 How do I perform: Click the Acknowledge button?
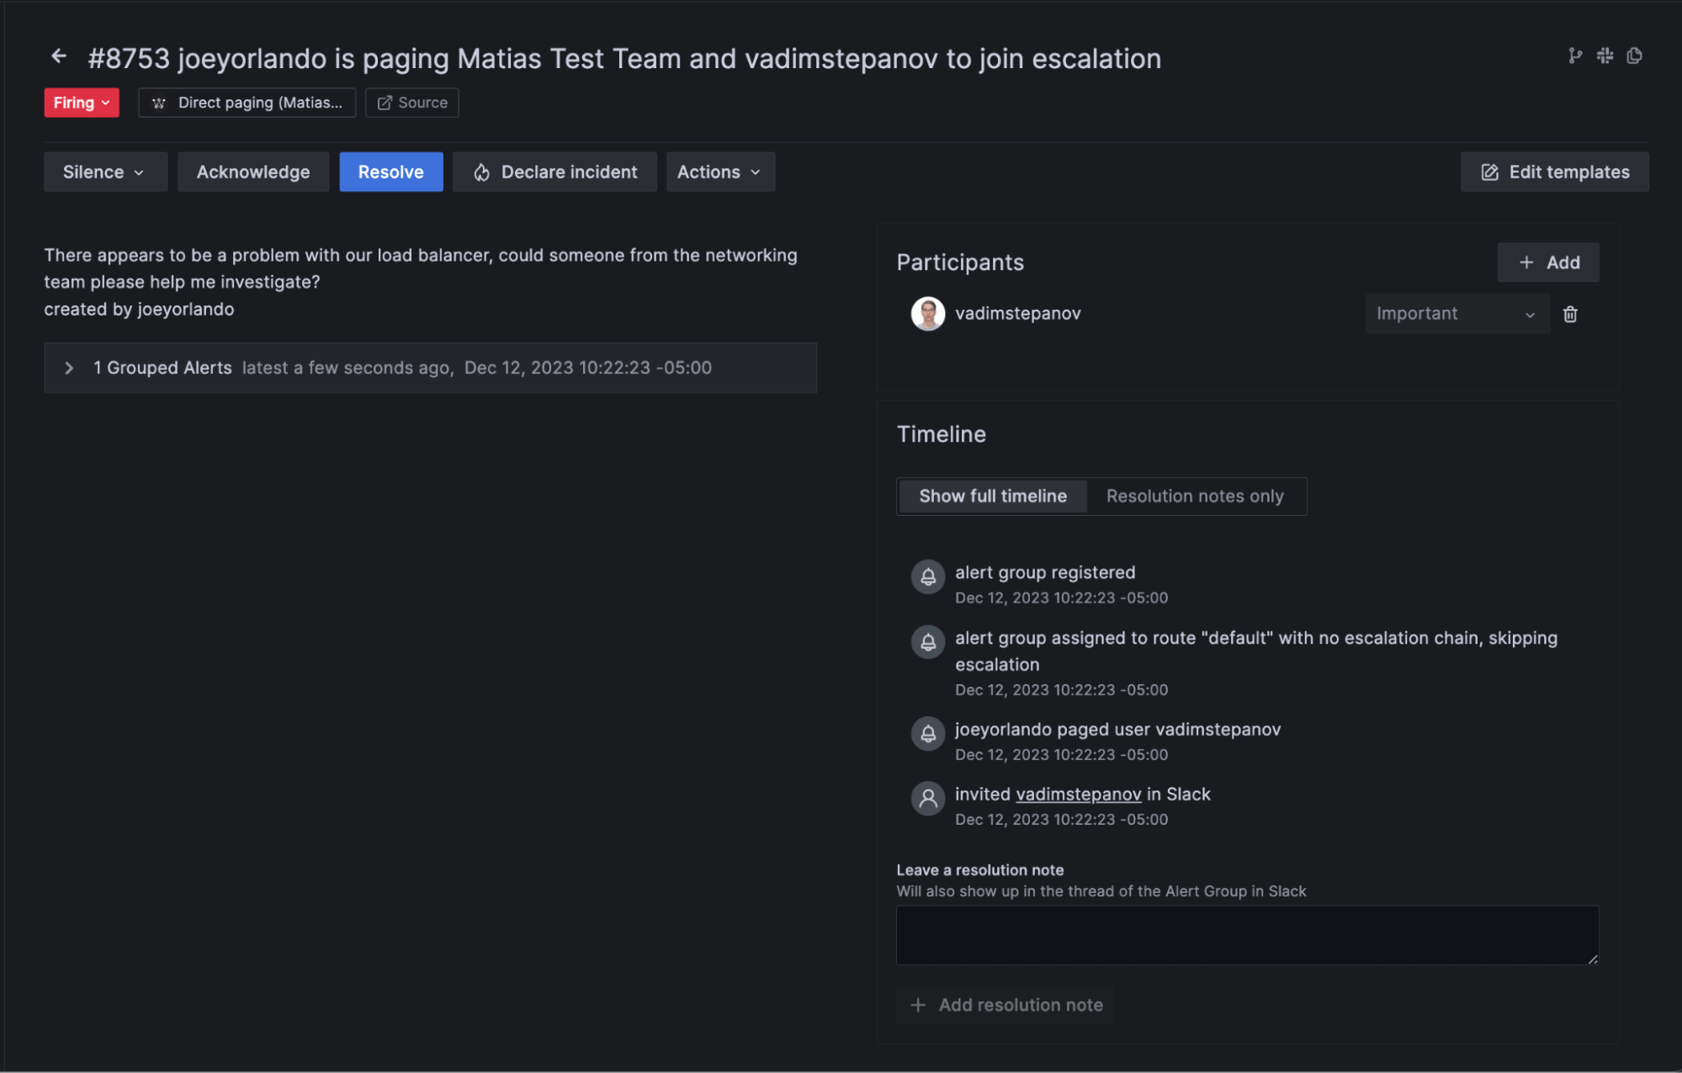click(253, 172)
